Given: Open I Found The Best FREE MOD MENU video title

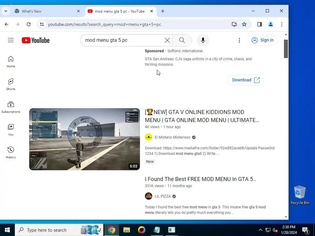Looking at the screenshot, I should (x=200, y=179).
